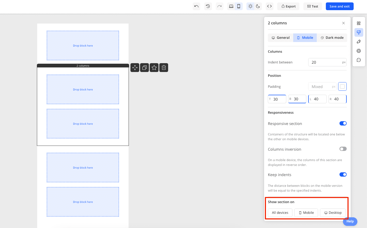Switch to mobile preview phone icon
The width and height of the screenshot is (367, 228).
tap(239, 6)
